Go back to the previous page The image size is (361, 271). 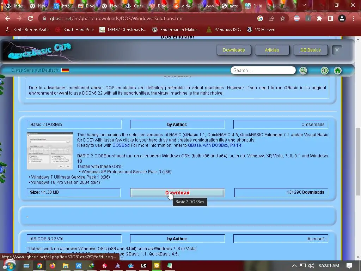(x=8, y=18)
